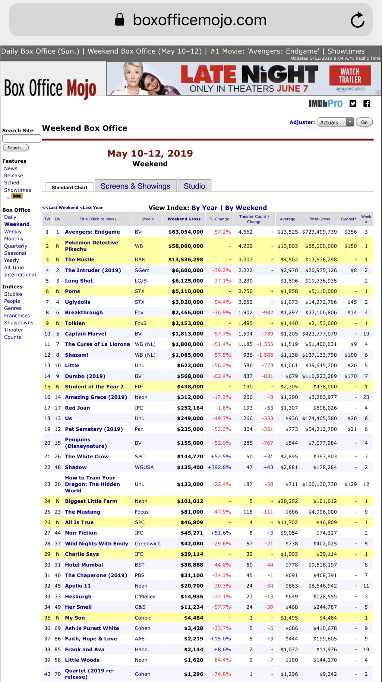Sort by Weekend Gross column header
The image size is (382, 682).
(184, 219)
